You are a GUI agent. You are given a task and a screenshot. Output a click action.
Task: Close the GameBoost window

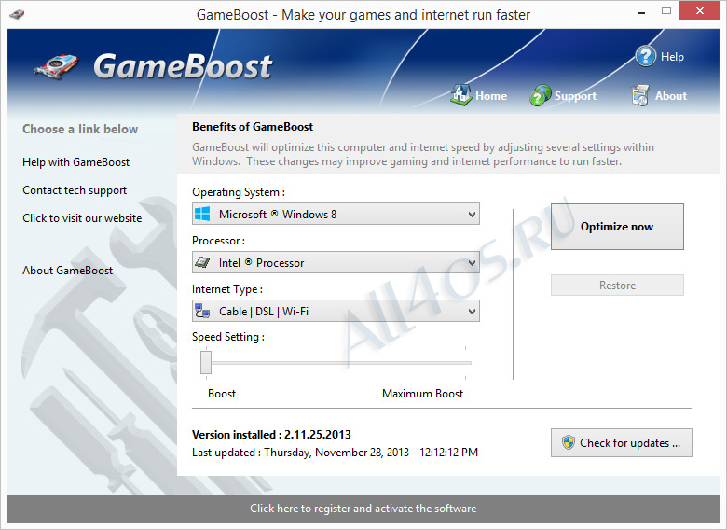click(699, 10)
